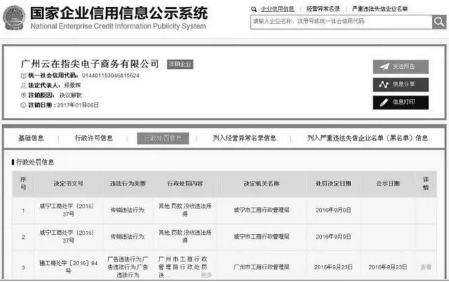Click the 详情 column header
449x282 pixels.
coord(426,184)
